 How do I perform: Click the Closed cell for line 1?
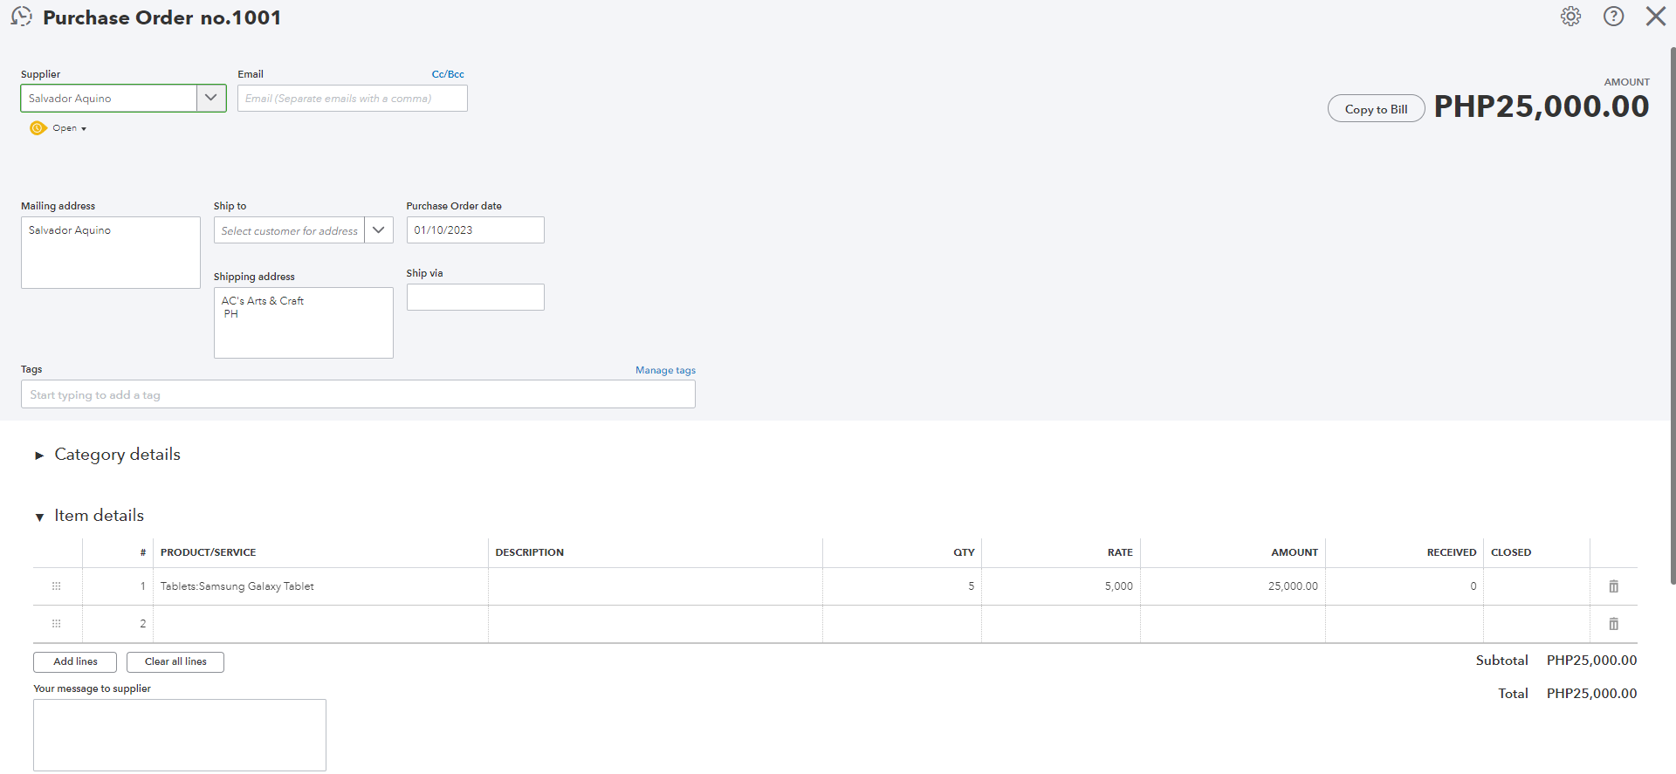(1535, 586)
